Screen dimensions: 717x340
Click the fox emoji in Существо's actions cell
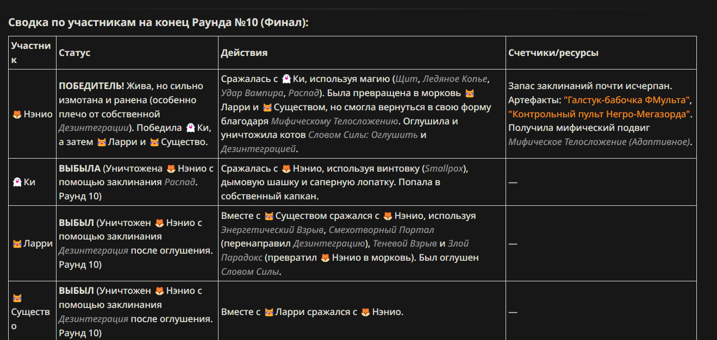[x=365, y=312]
